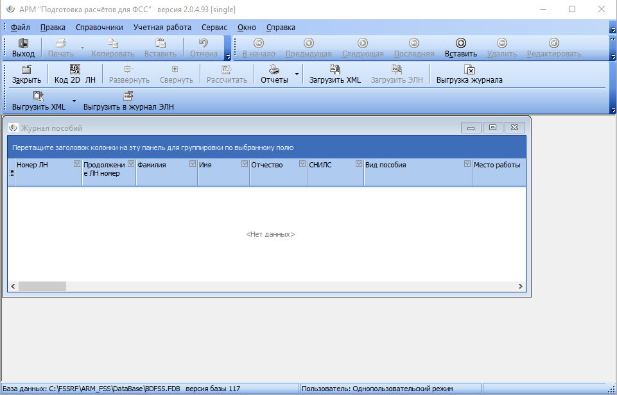Open the Справка menu
This screenshot has width=617, height=395.
pos(281,28)
